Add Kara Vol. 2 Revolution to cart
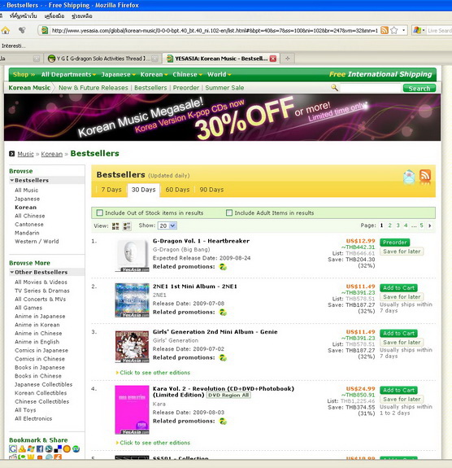The width and height of the screenshot is (452, 468). (x=398, y=390)
